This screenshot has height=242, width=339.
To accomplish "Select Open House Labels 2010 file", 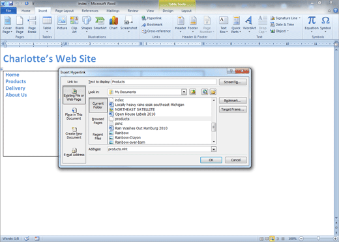I will (x=160, y=114).
